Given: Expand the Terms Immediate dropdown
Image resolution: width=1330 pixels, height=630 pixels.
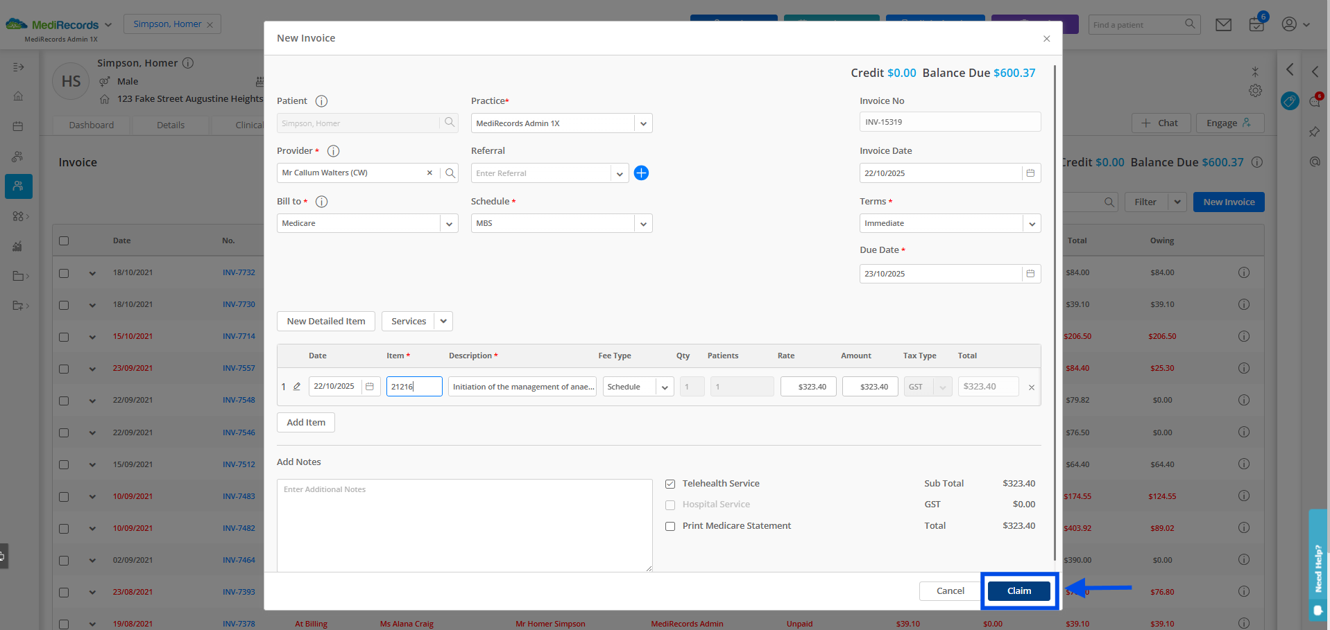Looking at the screenshot, I should (x=1032, y=224).
